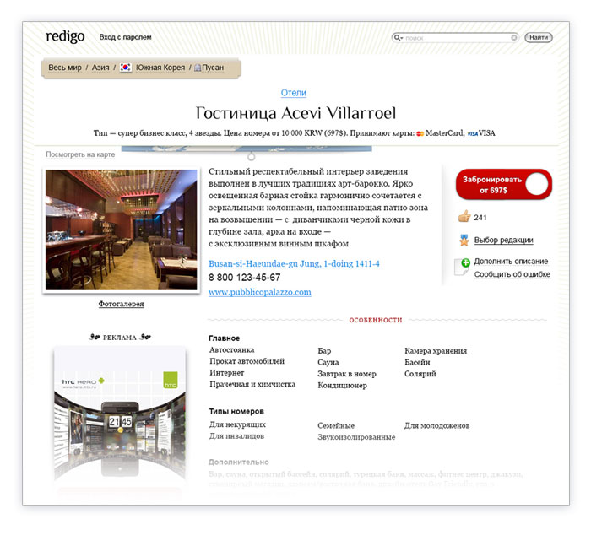Click the Найти search button

click(539, 37)
